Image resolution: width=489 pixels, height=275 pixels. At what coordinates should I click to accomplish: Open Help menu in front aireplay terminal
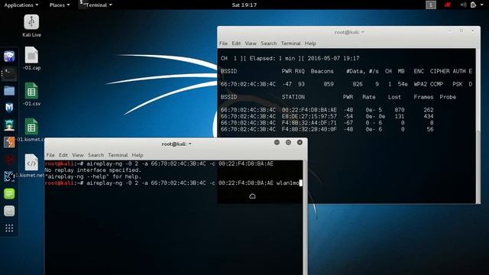point(138,155)
